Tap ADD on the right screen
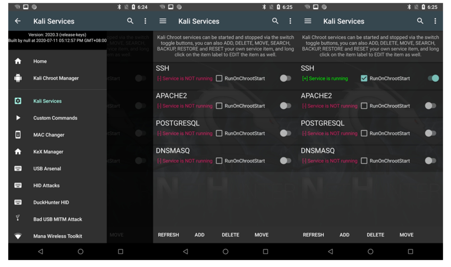 click(344, 235)
